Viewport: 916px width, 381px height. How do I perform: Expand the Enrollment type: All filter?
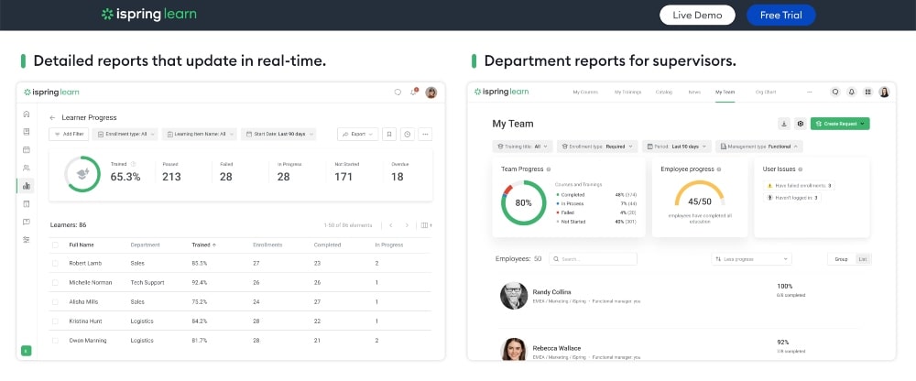(x=127, y=134)
